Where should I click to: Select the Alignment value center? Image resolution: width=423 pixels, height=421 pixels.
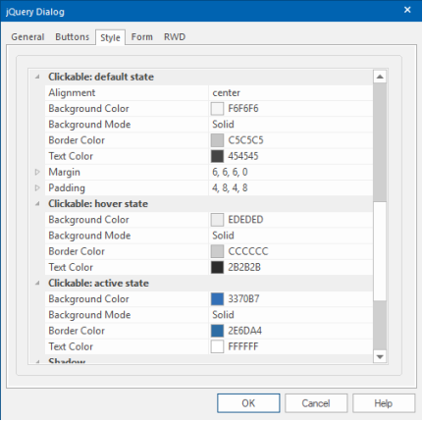(x=226, y=93)
